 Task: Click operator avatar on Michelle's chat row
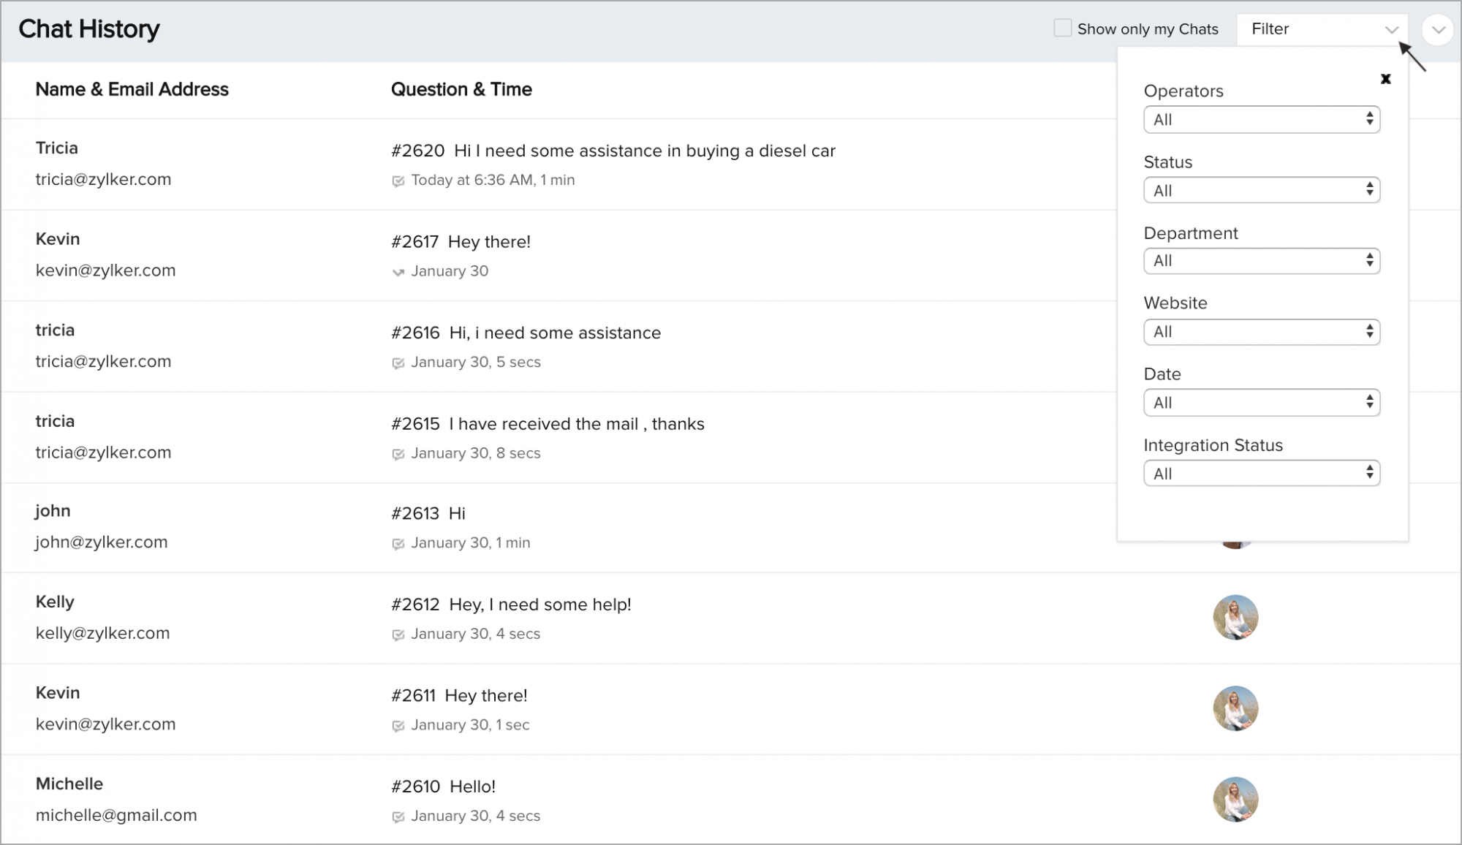pos(1235,799)
